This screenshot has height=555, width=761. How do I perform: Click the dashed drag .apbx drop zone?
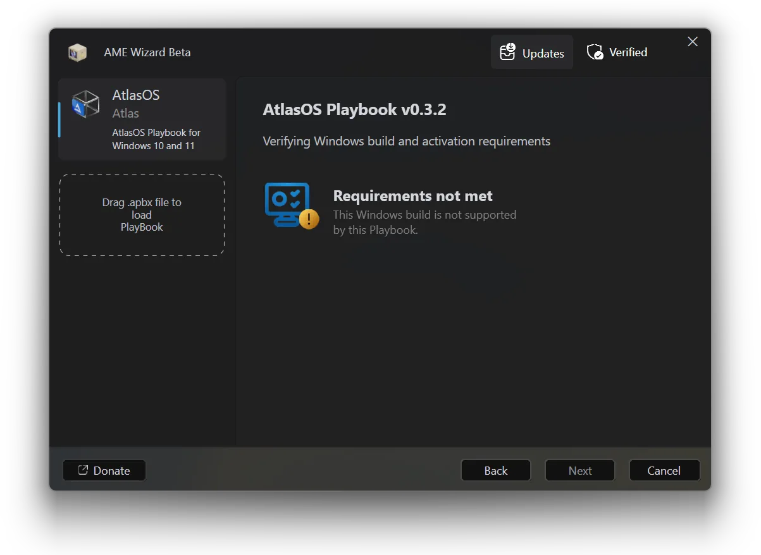142,215
